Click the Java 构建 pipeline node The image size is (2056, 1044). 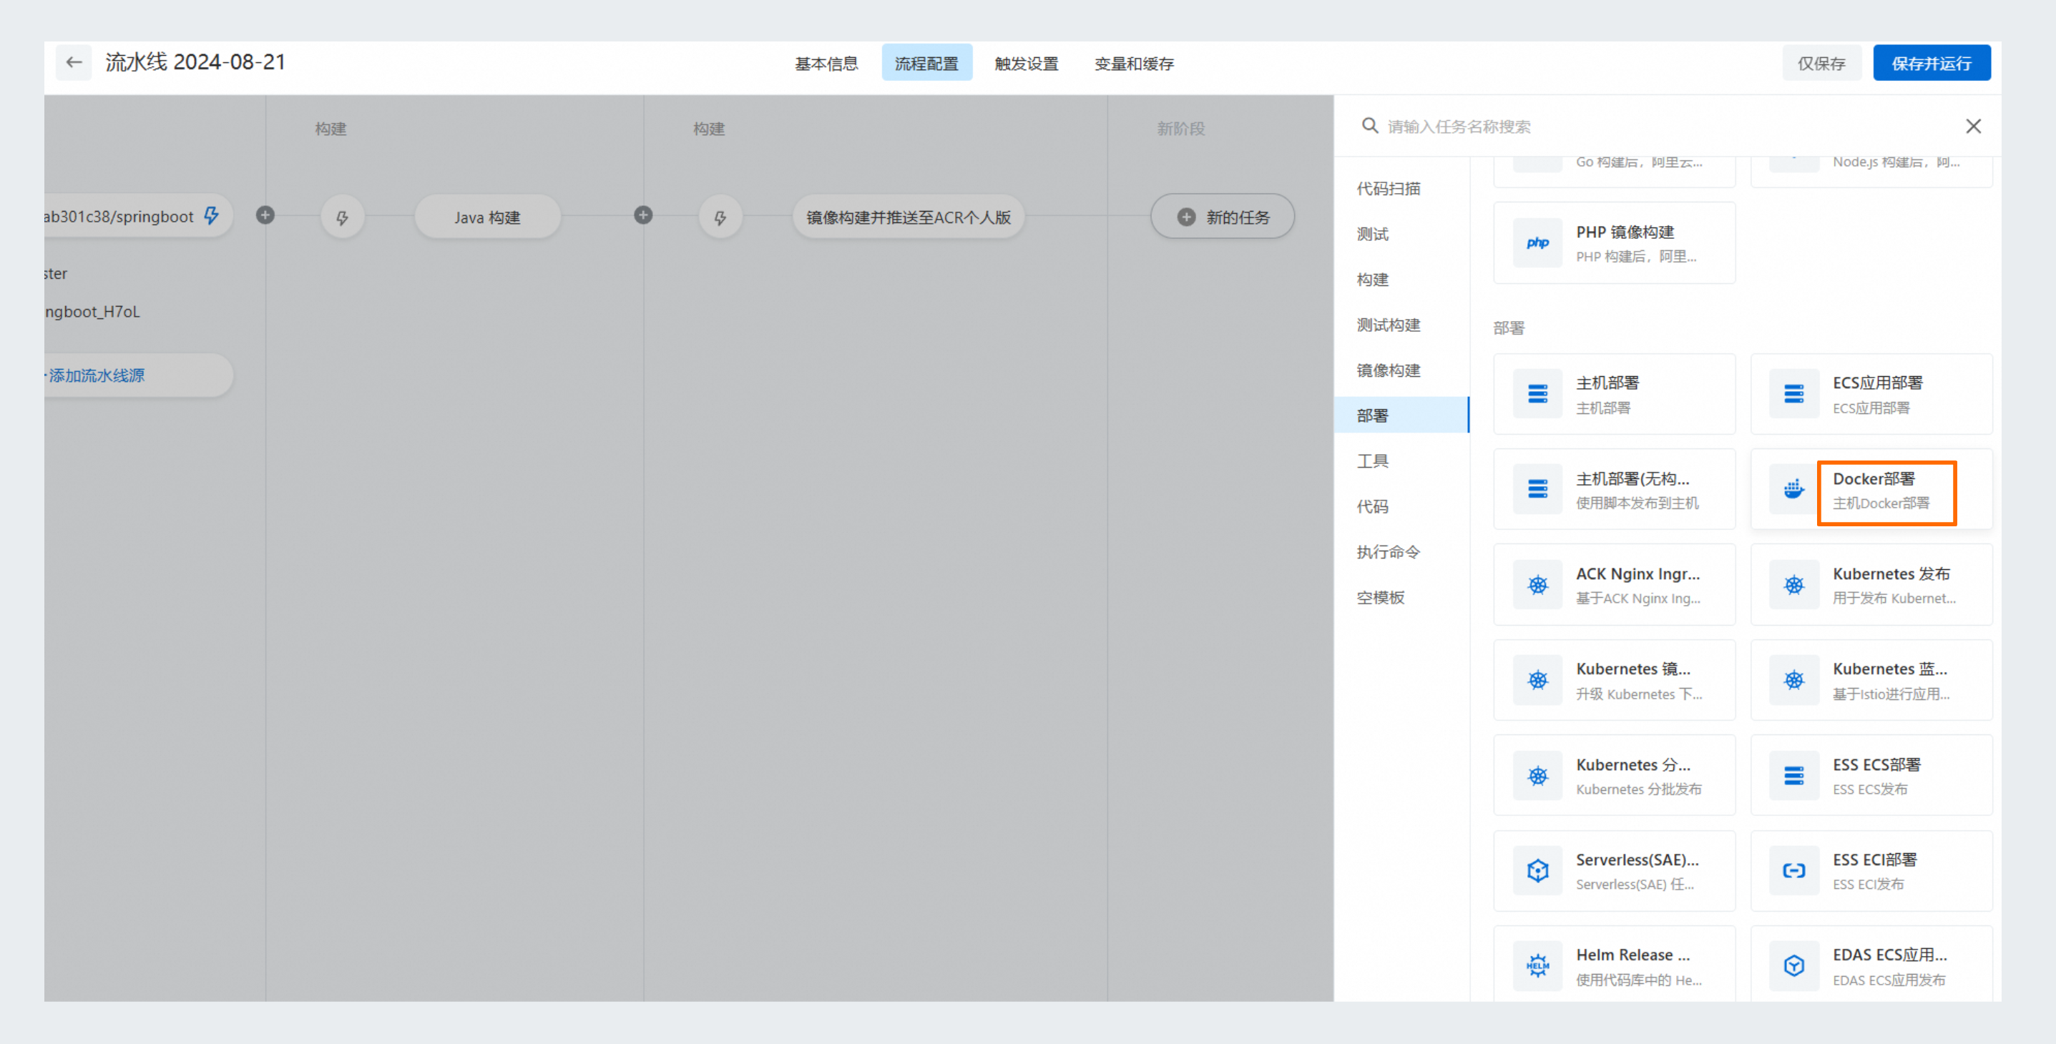(x=487, y=216)
